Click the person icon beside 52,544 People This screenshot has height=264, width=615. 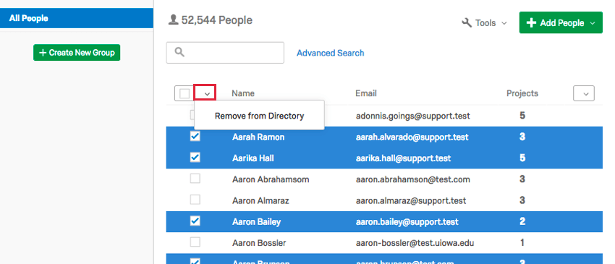click(x=173, y=20)
